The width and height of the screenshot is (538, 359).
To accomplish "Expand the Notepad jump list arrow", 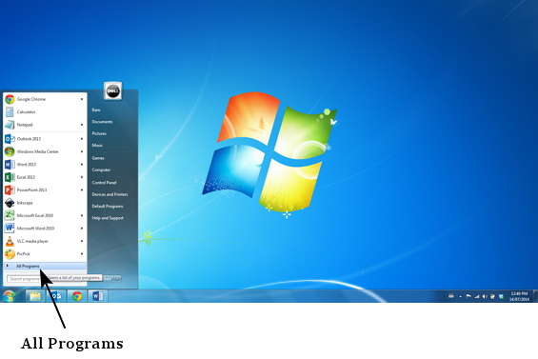I will [x=82, y=125].
